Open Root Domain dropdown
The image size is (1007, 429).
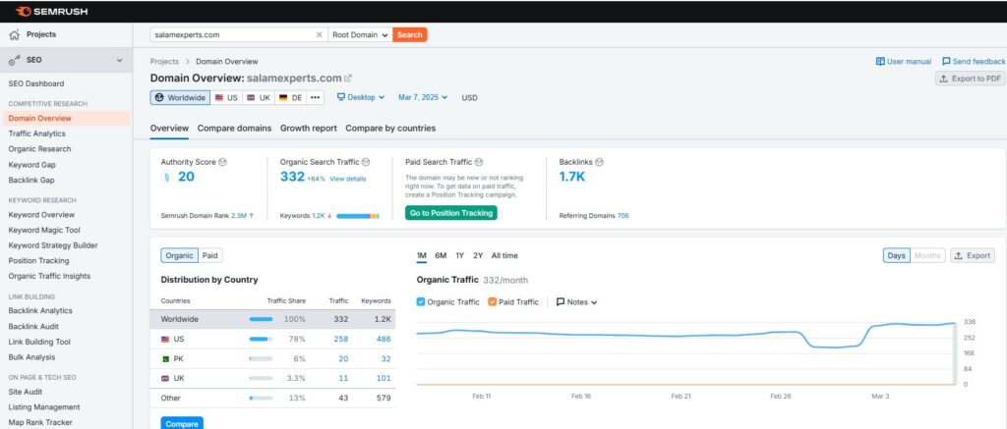coord(360,34)
